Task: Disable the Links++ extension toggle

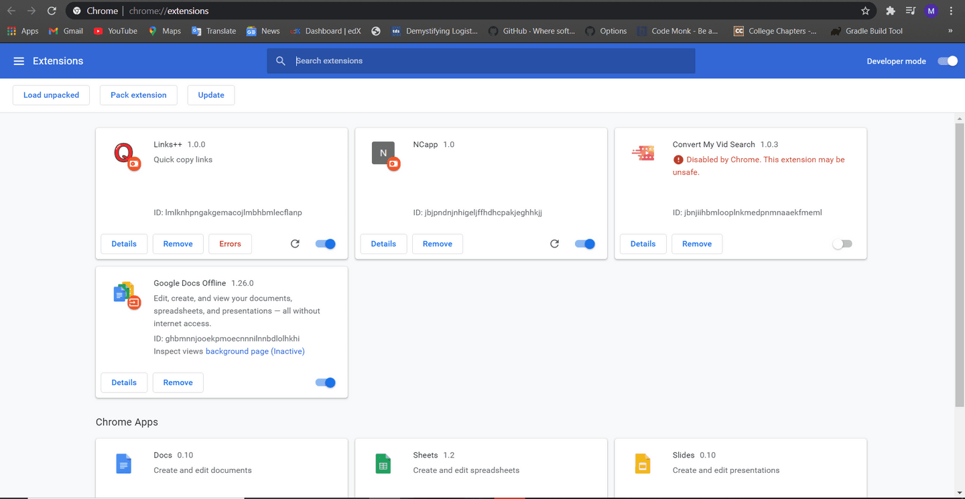Action: pos(326,244)
